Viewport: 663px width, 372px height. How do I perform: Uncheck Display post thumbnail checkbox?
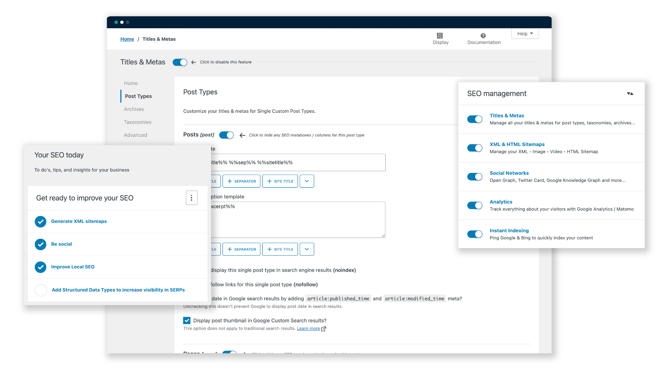pos(187,321)
